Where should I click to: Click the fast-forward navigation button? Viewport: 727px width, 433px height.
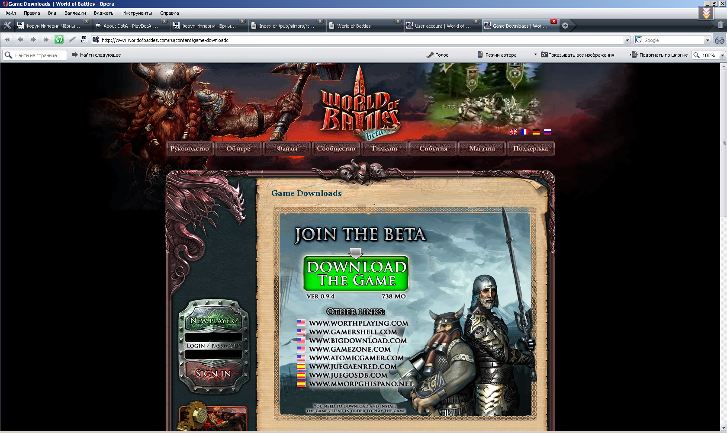point(46,40)
